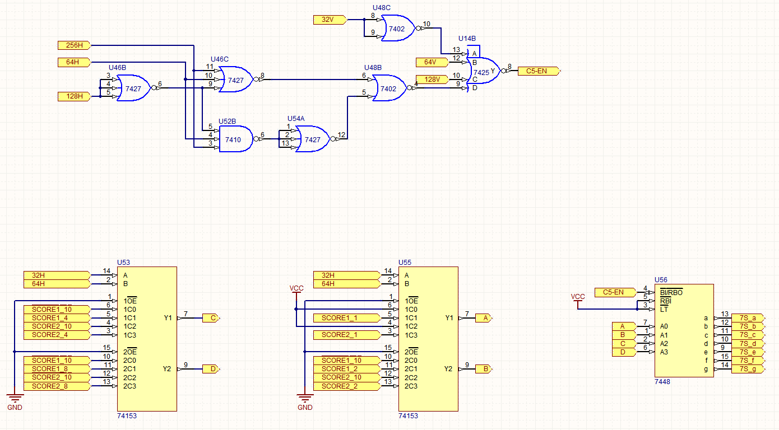Select the 7S_c output port

pyautogui.click(x=748, y=335)
